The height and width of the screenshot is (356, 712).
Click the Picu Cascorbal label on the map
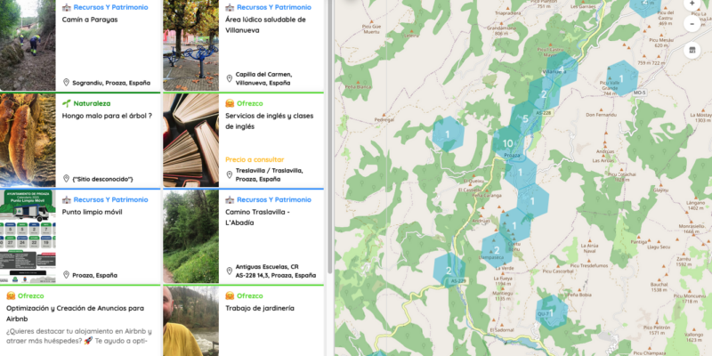[558, 271]
